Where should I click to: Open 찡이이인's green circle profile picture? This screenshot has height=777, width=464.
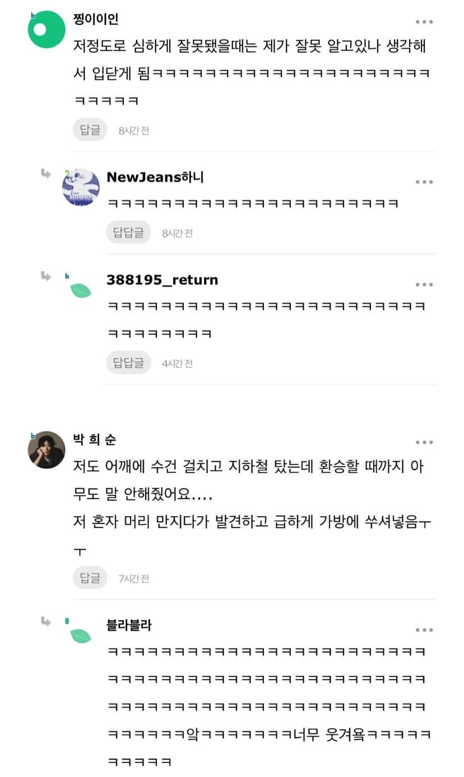pos(47,30)
